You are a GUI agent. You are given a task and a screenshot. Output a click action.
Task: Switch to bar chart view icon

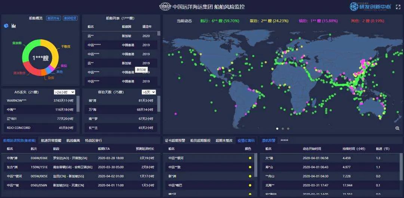(14, 26)
